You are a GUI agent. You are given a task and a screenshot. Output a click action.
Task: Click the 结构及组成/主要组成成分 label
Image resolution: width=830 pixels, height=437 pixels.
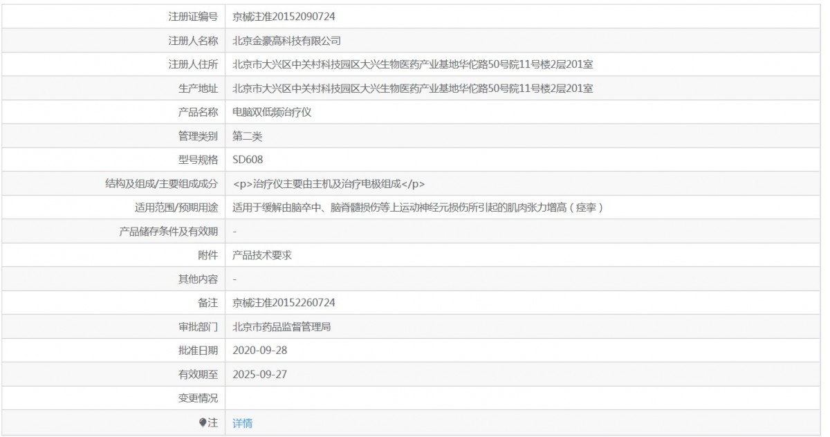160,184
